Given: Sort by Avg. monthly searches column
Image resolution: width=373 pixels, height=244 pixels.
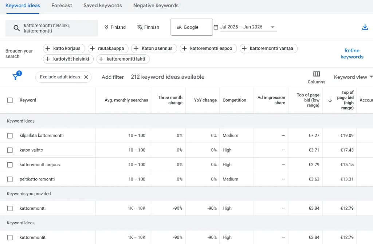Looking at the screenshot, I should pos(126,100).
